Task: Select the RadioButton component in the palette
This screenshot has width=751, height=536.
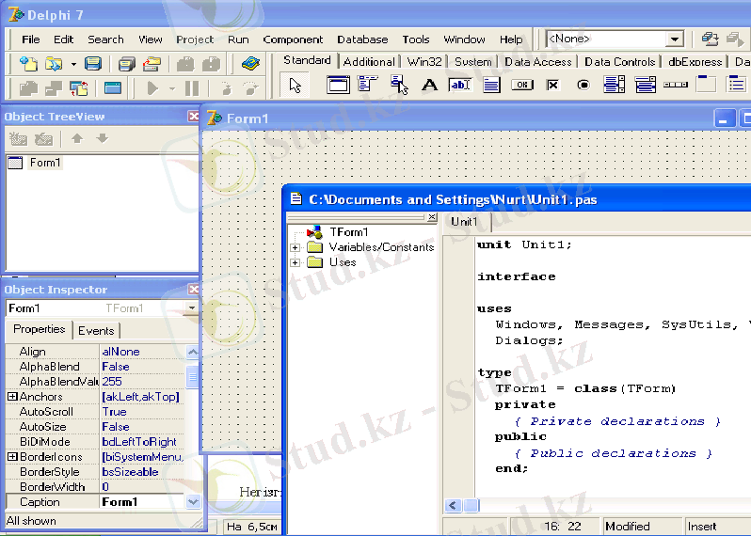Action: (x=583, y=86)
